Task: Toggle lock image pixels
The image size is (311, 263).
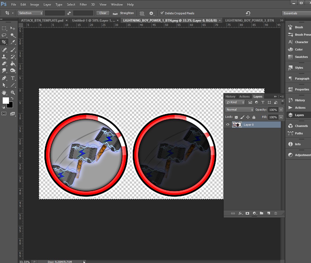Action: point(242,117)
